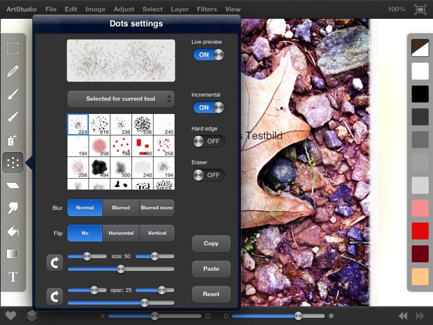The image size is (433, 325).
Task: Open the Filters menu
Action: click(206, 9)
